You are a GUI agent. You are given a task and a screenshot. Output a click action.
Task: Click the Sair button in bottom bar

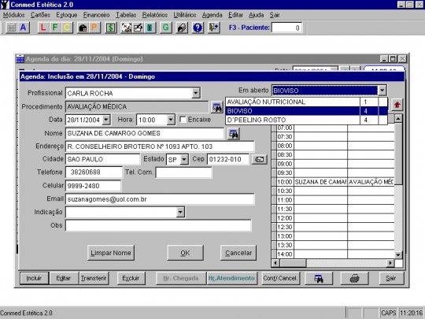point(391,278)
